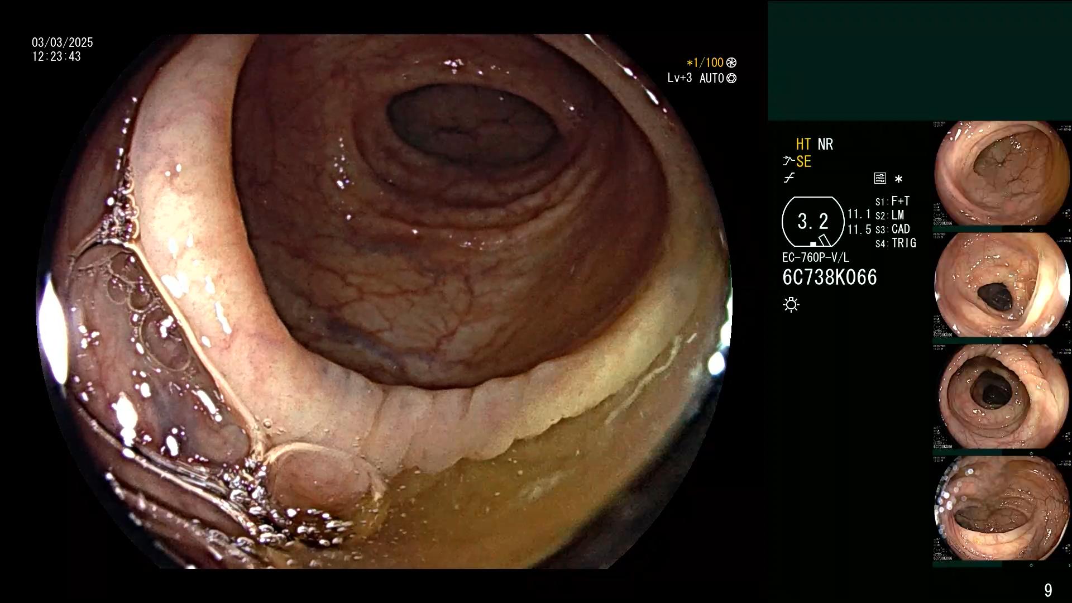Image resolution: width=1072 pixels, height=603 pixels.
Task: Click the lamp light icon below the serial number
Action: coord(791,304)
